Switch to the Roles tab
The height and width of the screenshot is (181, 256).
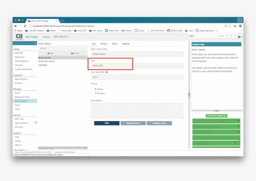pyautogui.click(x=115, y=44)
